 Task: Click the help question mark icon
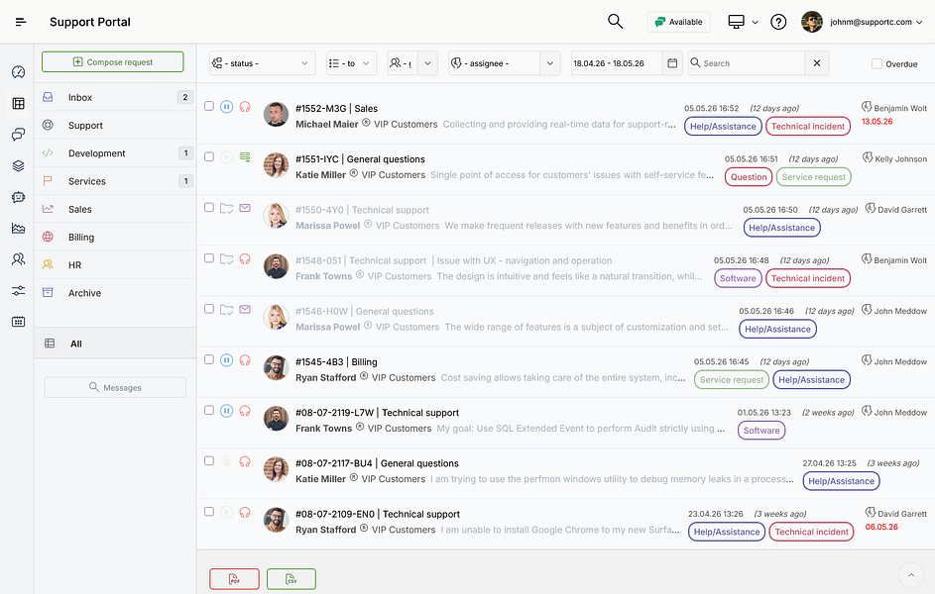(778, 22)
